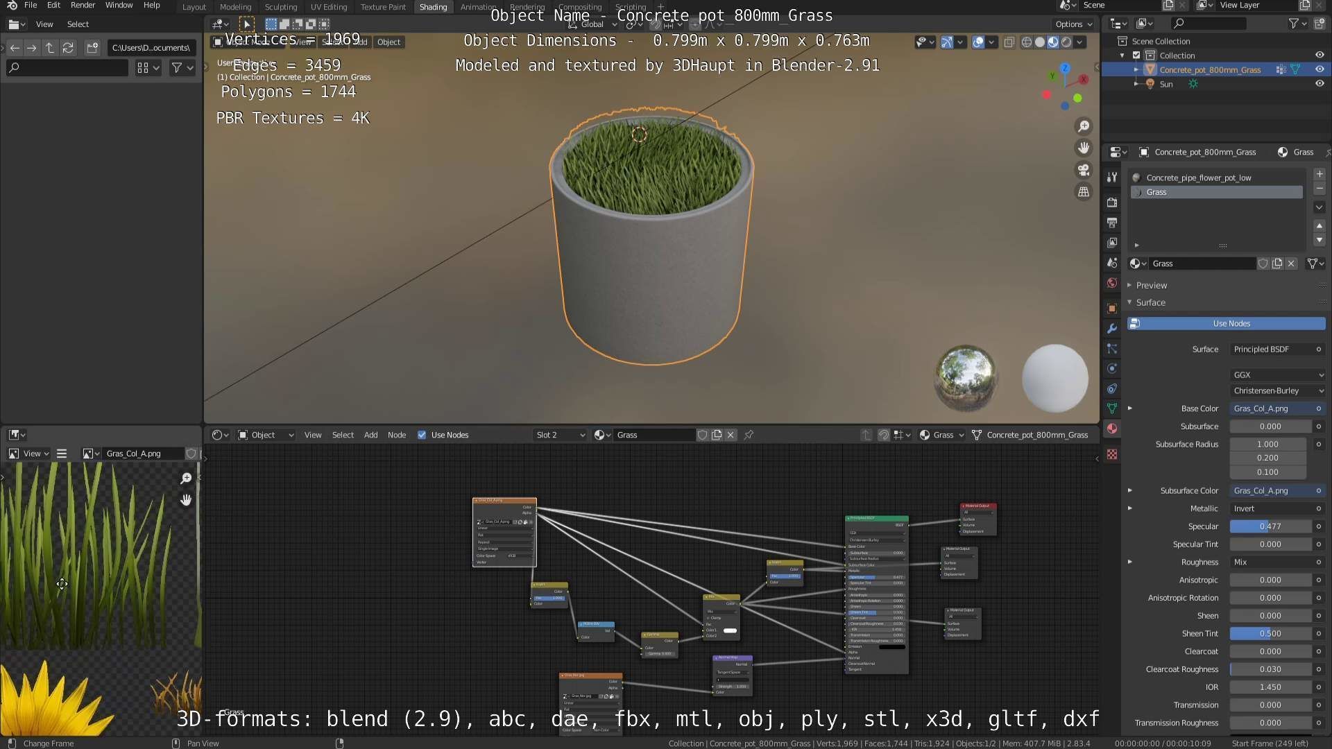Open node editor Add menu

[370, 435]
